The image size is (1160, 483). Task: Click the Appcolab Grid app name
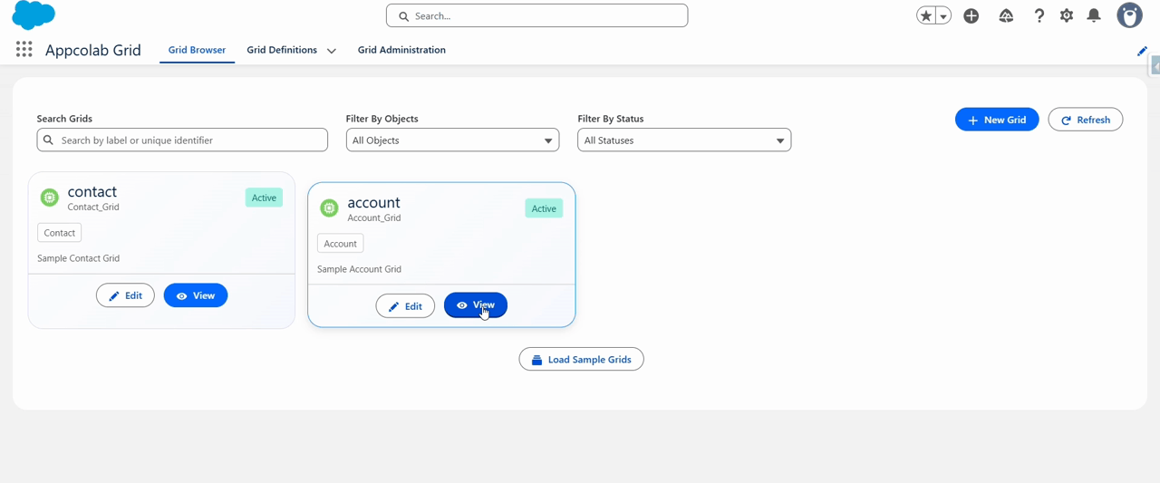93,50
